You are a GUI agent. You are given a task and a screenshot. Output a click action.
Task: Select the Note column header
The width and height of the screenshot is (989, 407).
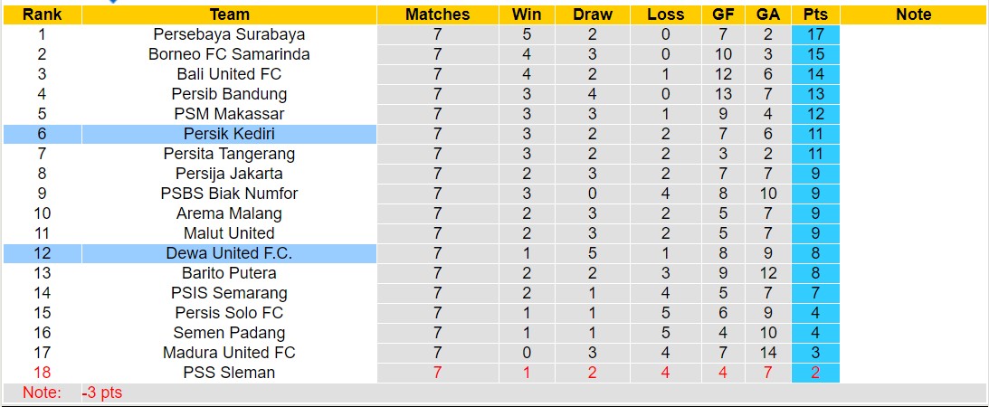pos(913,14)
